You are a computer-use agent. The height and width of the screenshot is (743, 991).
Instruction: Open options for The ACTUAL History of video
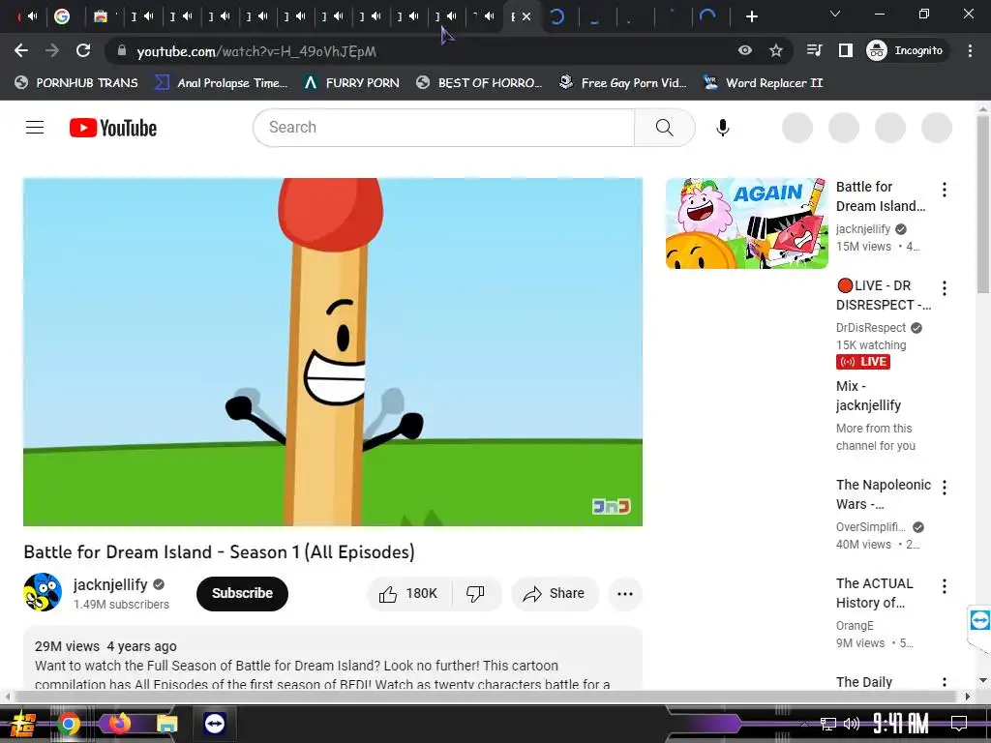(945, 586)
